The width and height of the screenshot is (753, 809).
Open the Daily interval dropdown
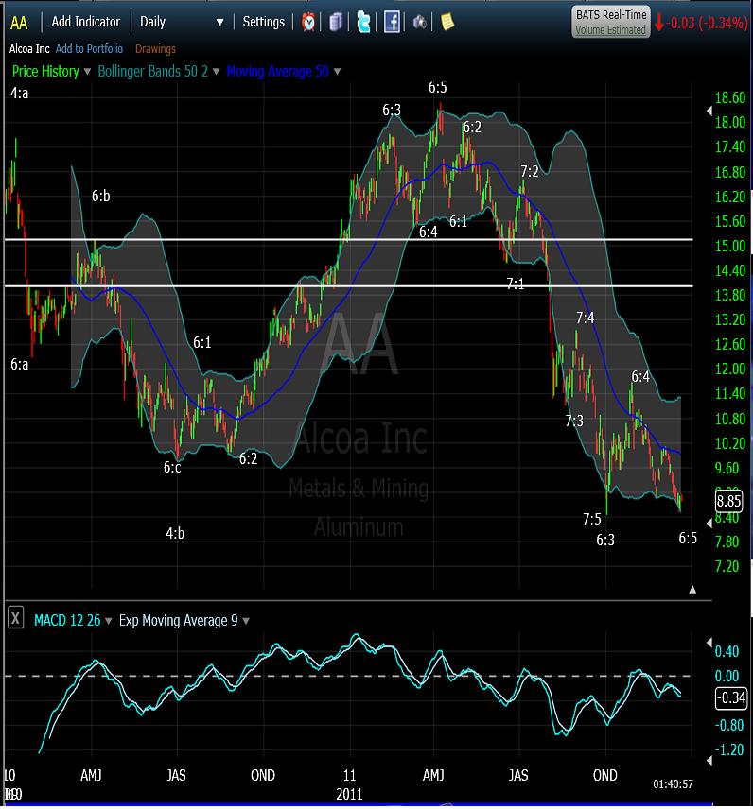point(182,22)
